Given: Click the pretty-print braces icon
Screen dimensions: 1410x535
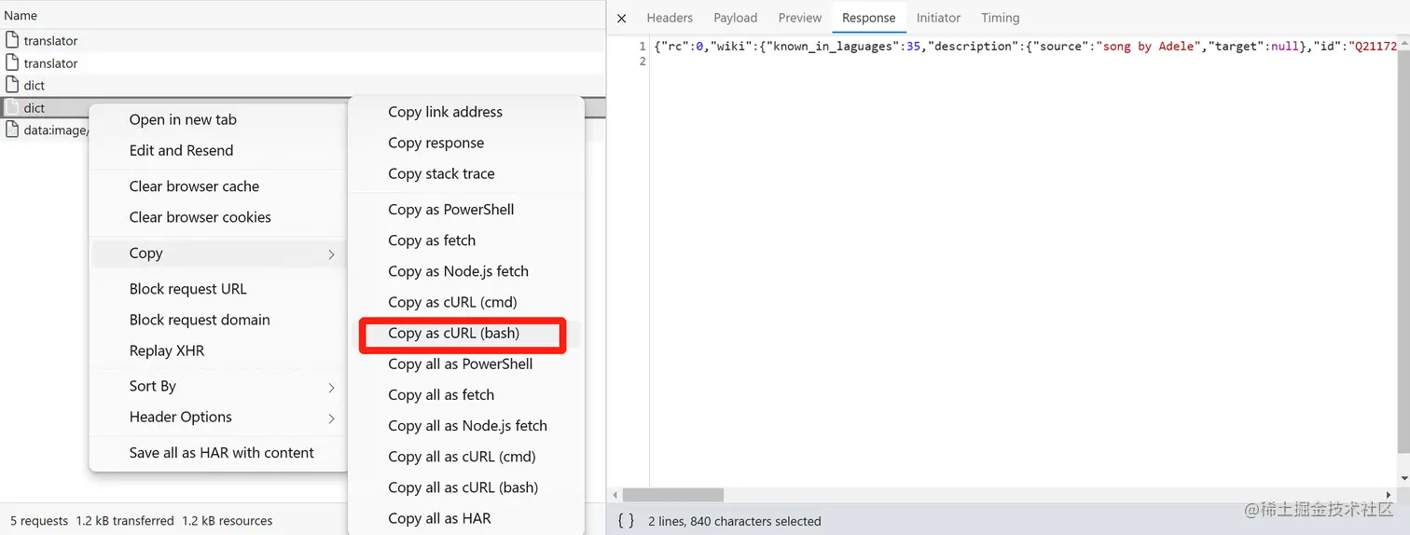Looking at the screenshot, I should pyautogui.click(x=627, y=521).
